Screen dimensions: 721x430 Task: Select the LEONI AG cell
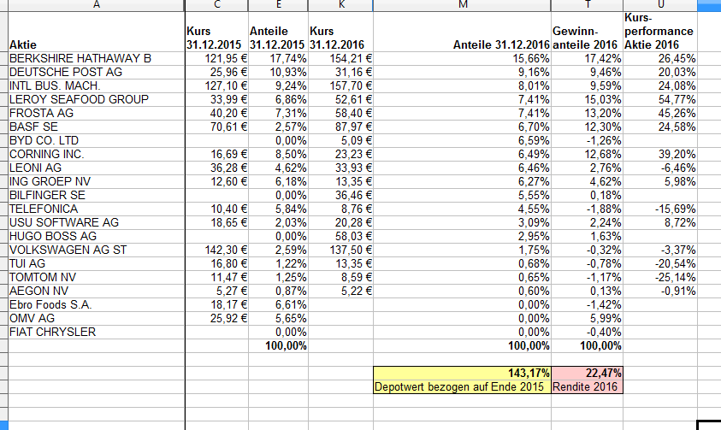coord(96,168)
